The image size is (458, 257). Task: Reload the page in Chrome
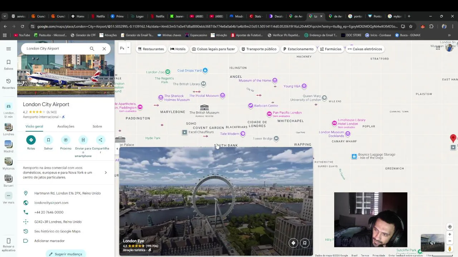click(22, 26)
